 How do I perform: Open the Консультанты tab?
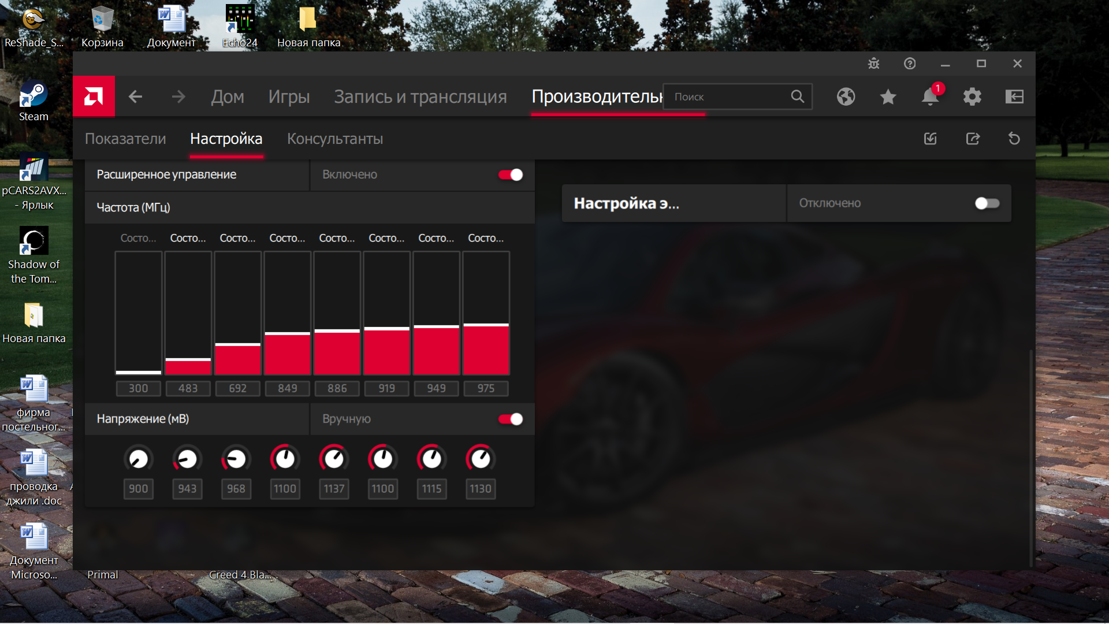click(335, 139)
